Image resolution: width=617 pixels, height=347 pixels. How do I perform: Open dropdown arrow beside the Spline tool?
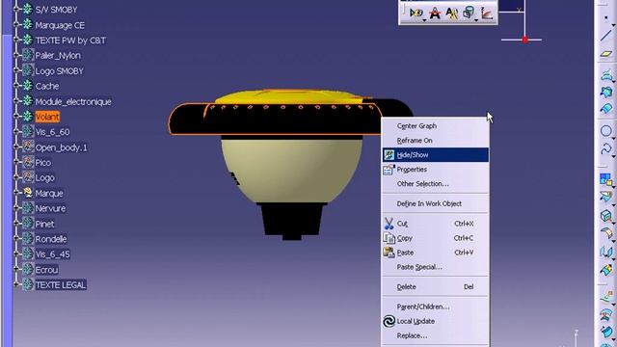(614, 156)
